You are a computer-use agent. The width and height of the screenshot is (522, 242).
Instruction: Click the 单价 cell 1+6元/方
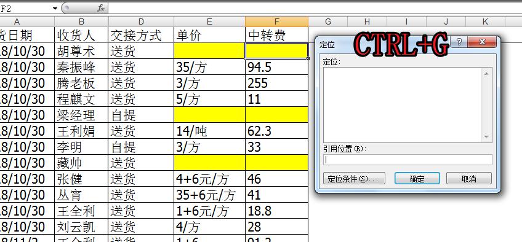point(209,211)
